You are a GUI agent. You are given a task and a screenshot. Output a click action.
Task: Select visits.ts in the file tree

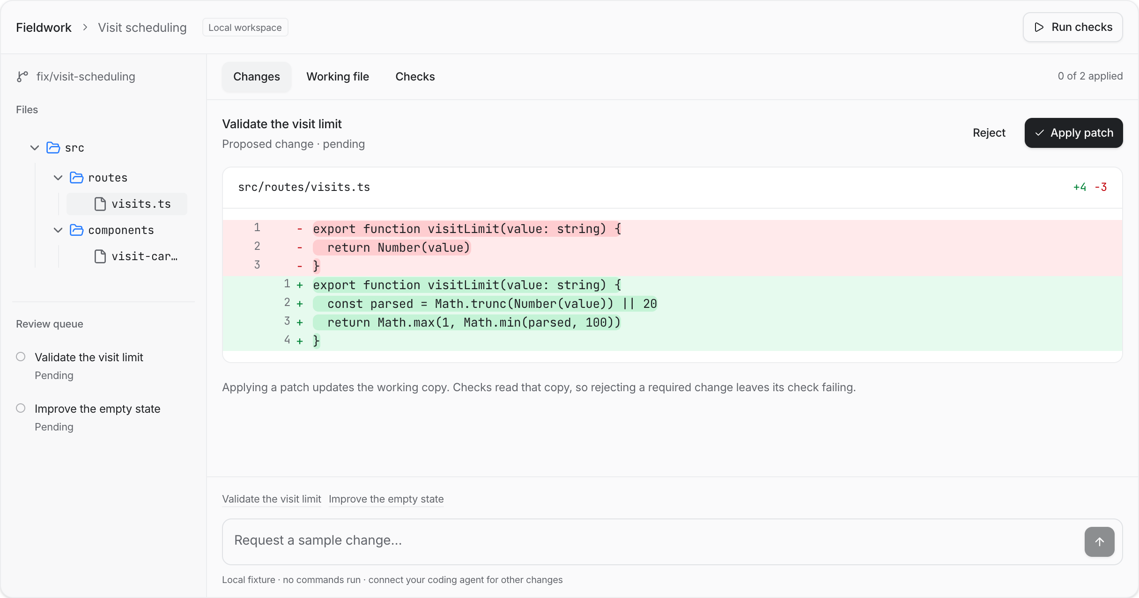click(127, 204)
